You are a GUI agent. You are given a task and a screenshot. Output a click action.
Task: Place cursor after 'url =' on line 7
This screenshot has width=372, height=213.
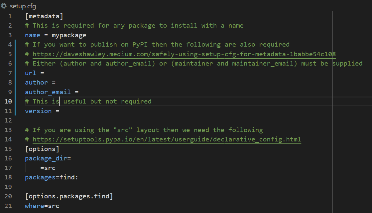45,73
